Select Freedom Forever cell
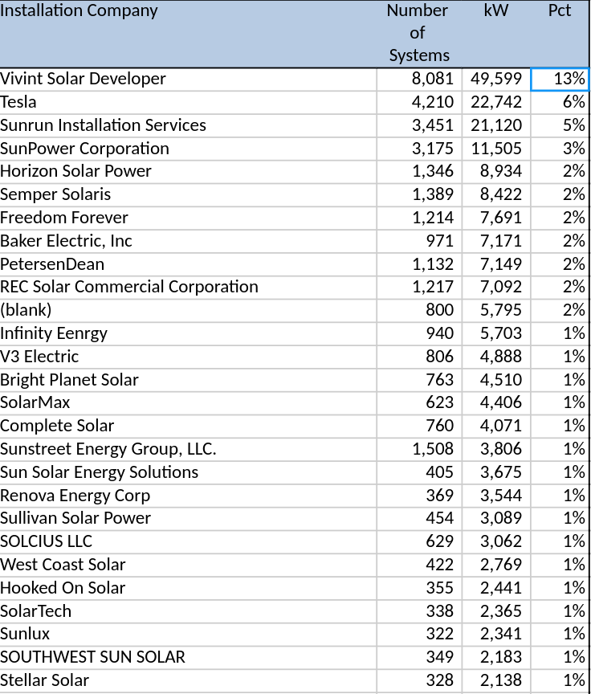 click(x=188, y=218)
